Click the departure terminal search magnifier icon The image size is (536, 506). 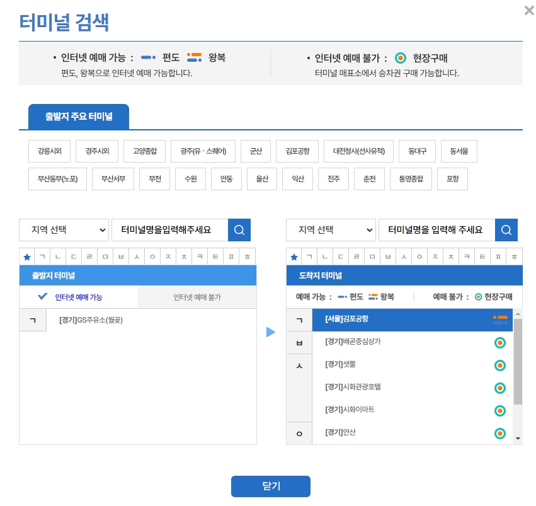[239, 230]
